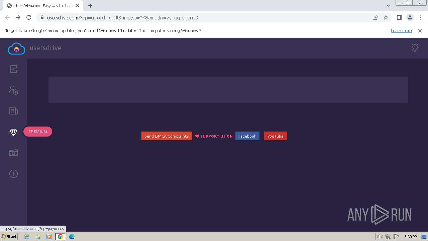View site information lock icon
Viewport: 428px width, 241px height.
42,18
